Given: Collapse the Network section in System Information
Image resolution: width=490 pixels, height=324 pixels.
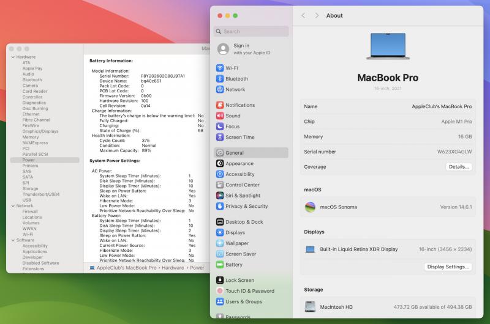Looking at the screenshot, I should (13, 206).
